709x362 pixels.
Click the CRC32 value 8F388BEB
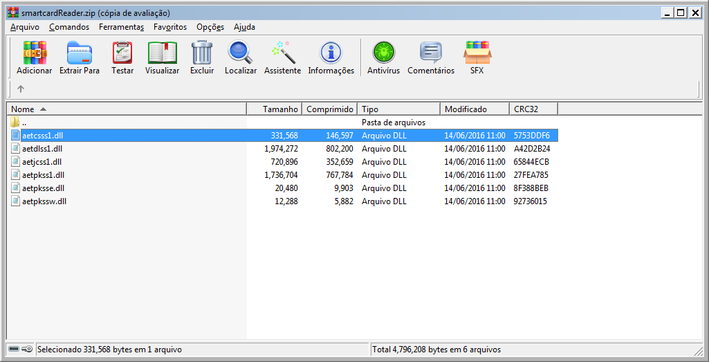tap(531, 188)
